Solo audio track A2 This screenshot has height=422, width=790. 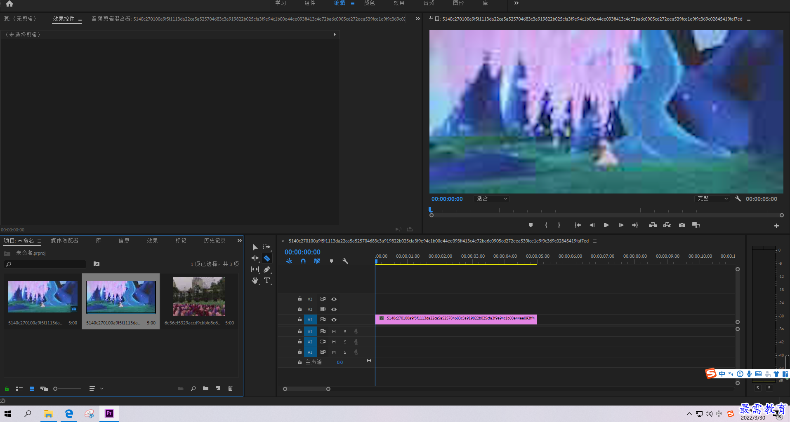coord(345,342)
